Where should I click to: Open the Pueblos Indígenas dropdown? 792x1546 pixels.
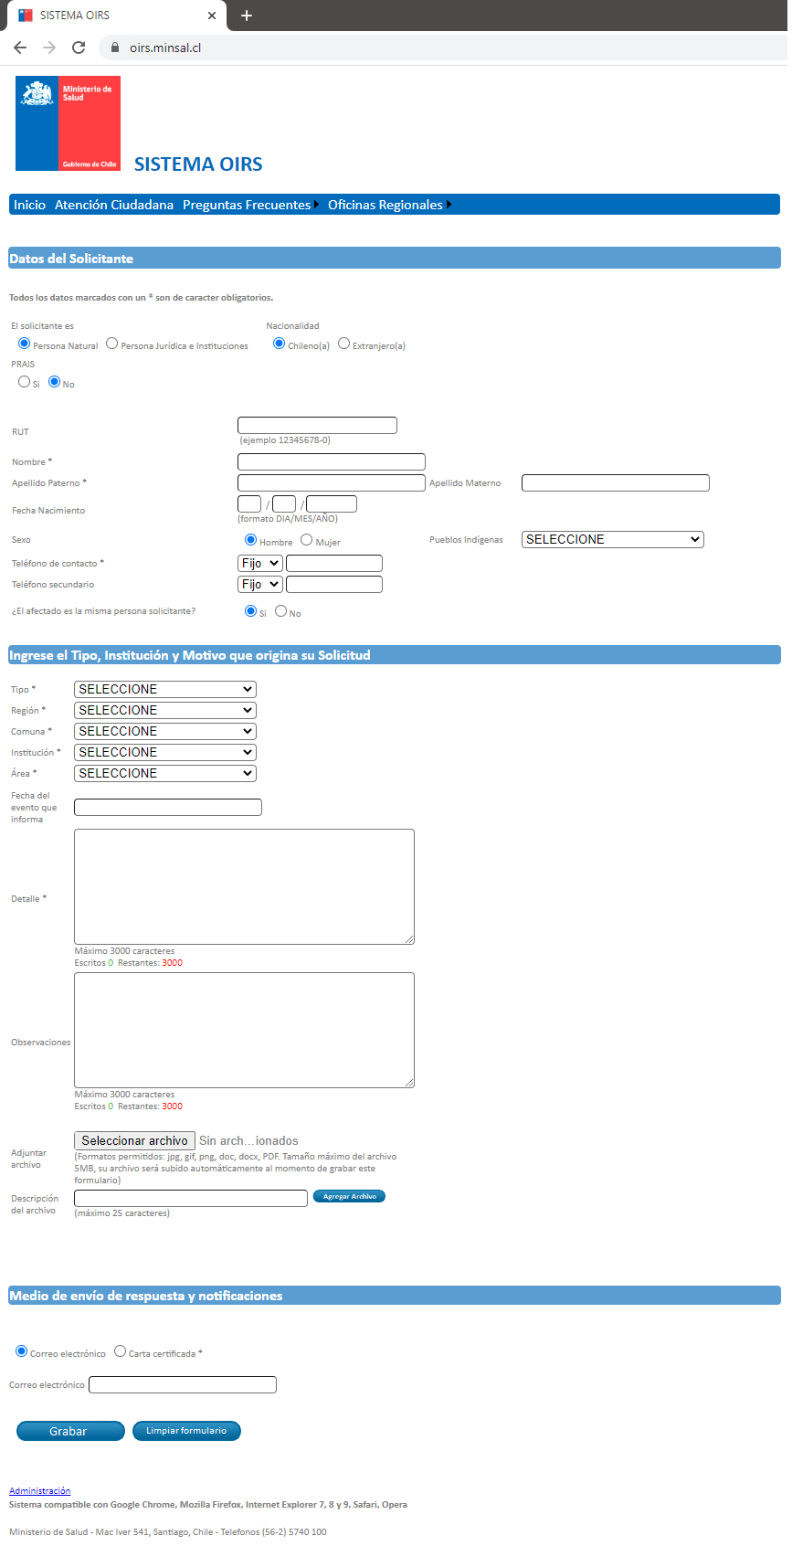pyautogui.click(x=612, y=540)
